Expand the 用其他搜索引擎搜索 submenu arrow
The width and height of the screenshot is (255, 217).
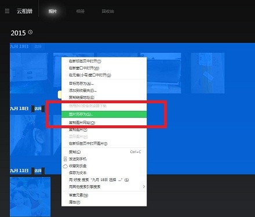[144, 187]
